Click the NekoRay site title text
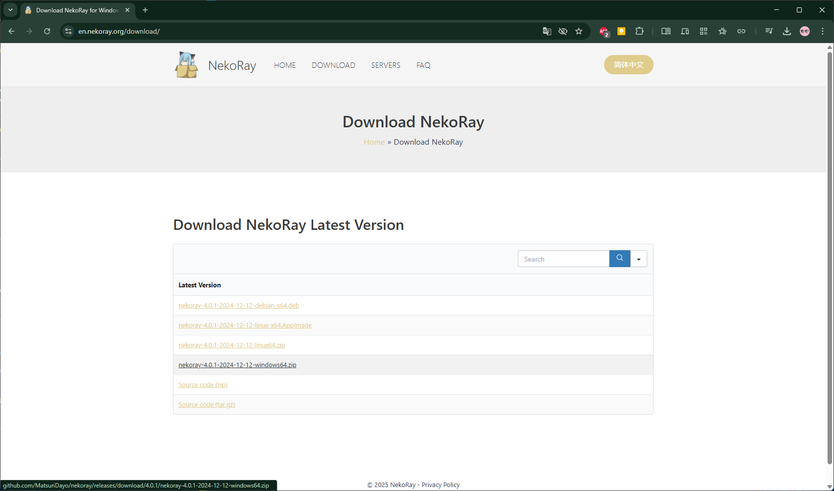The width and height of the screenshot is (834, 491). tap(232, 65)
